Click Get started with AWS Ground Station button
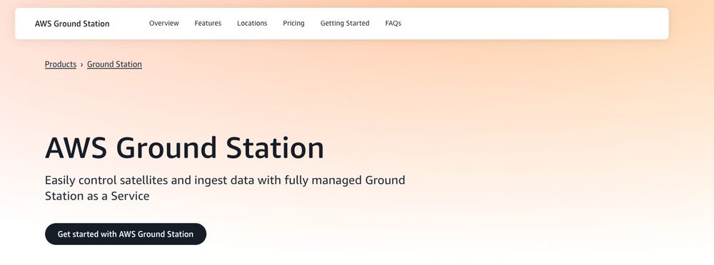The width and height of the screenshot is (714, 265). pyautogui.click(x=126, y=234)
